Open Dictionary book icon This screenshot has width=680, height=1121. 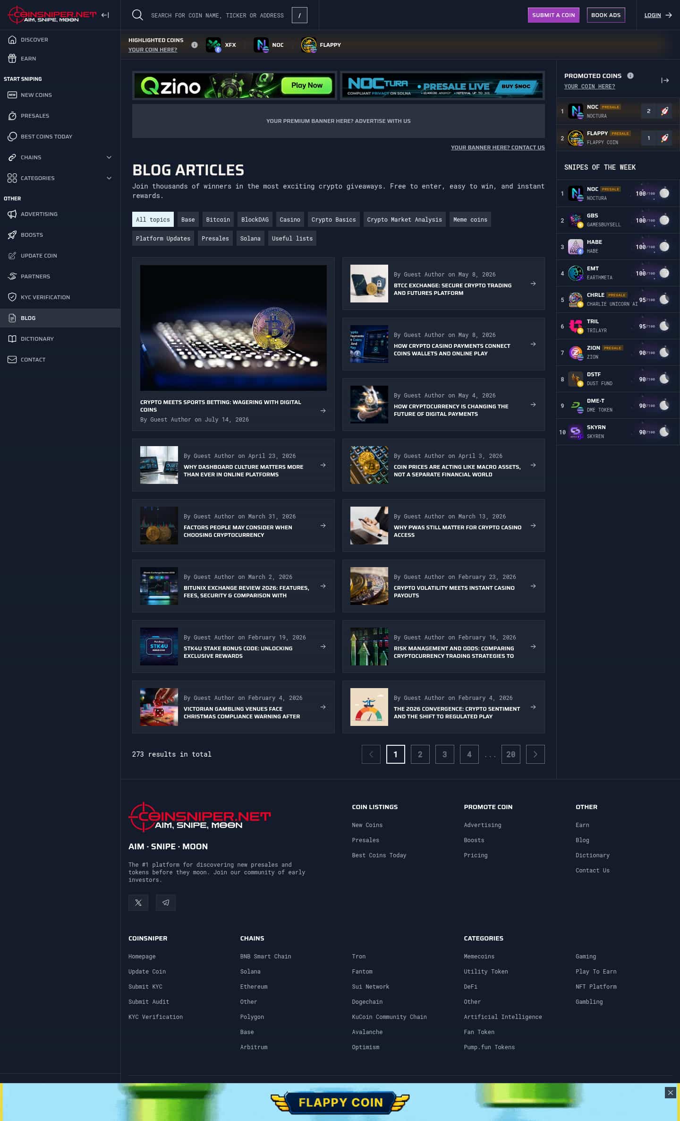click(12, 339)
